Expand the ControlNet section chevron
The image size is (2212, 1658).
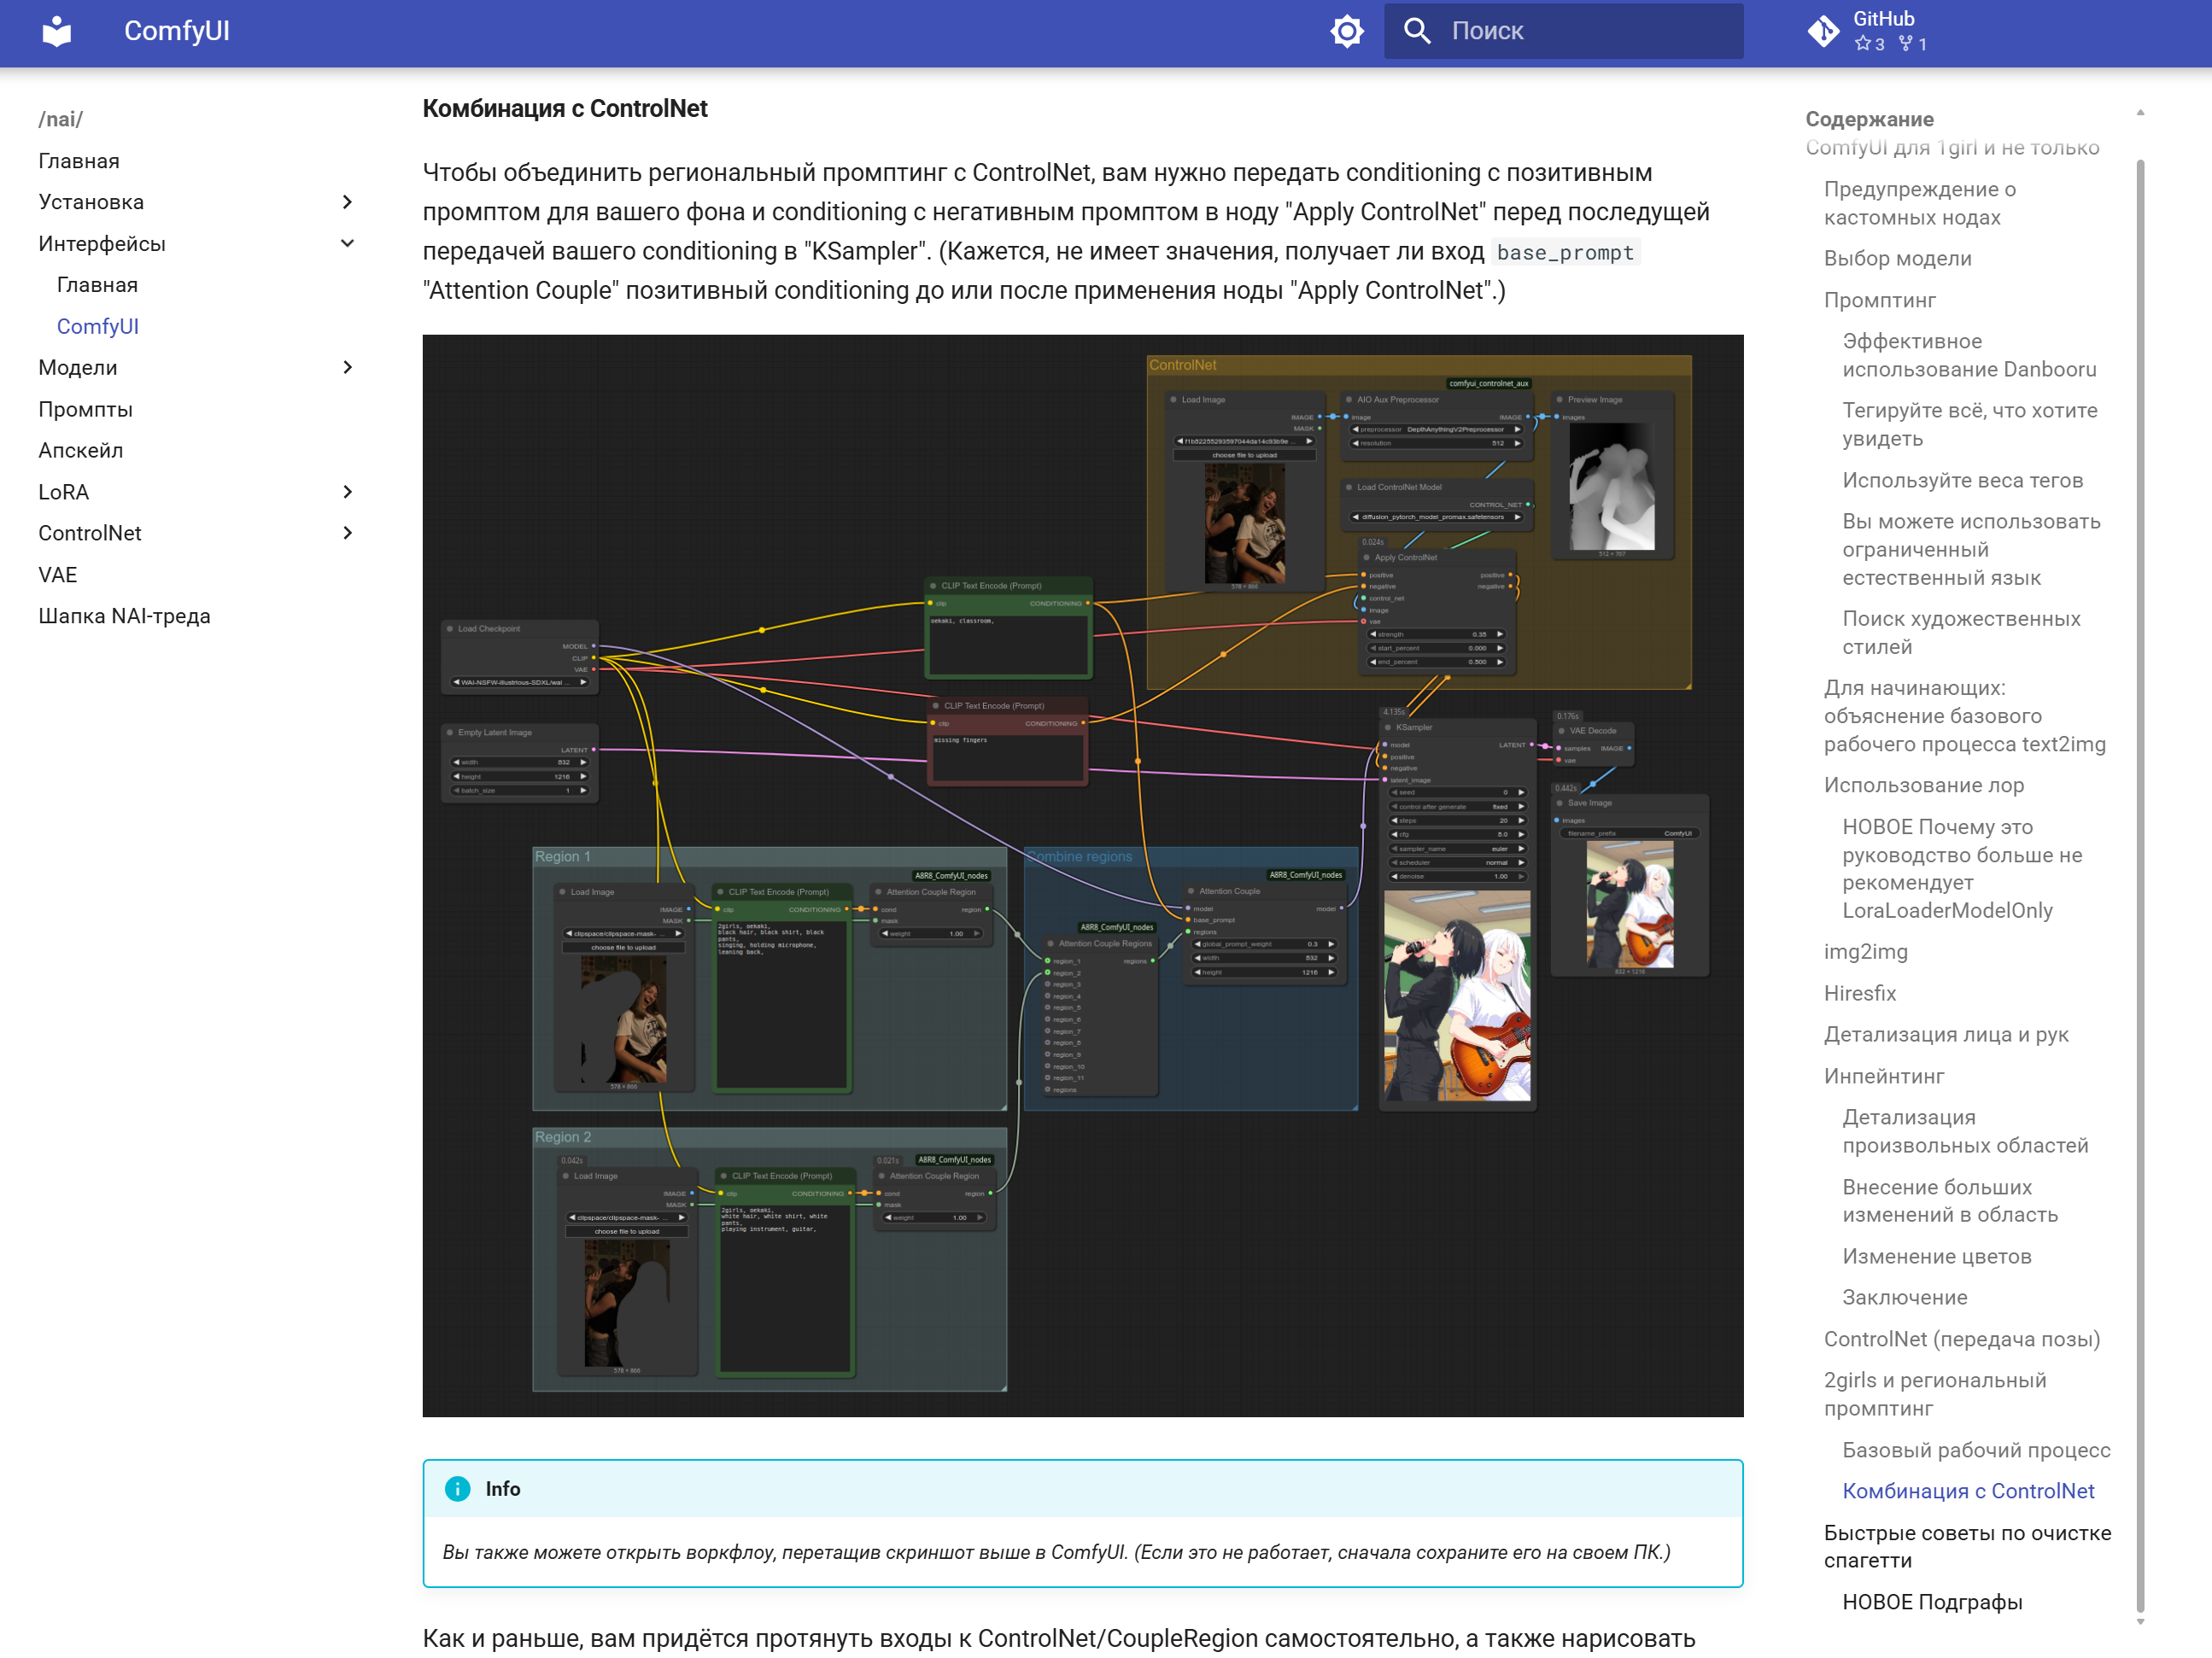coord(347,533)
